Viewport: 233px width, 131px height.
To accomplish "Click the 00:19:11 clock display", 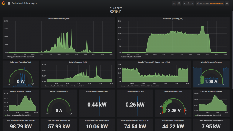I will coord(116,11).
